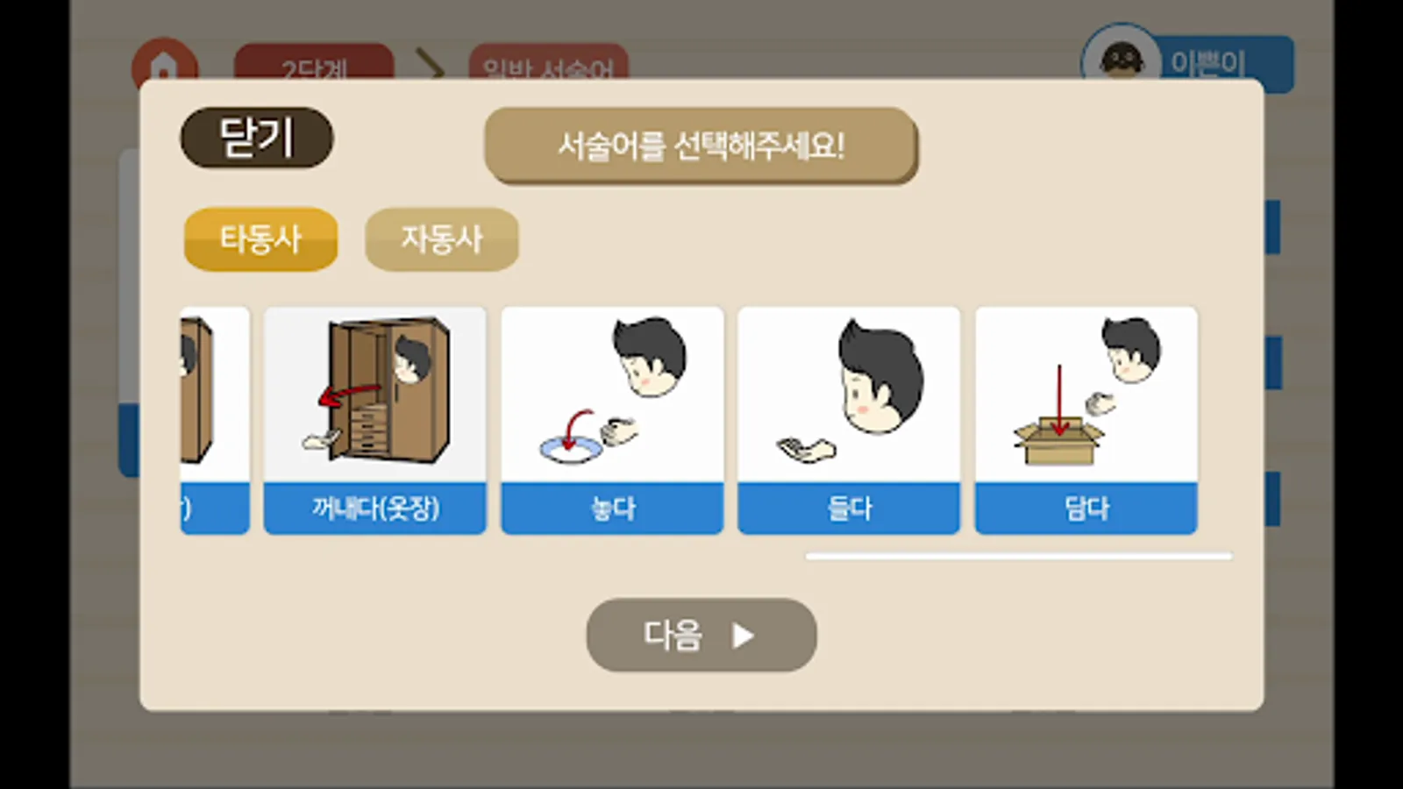The height and width of the screenshot is (789, 1403).
Task: Click the 담다 blue label
Action: point(1086,508)
